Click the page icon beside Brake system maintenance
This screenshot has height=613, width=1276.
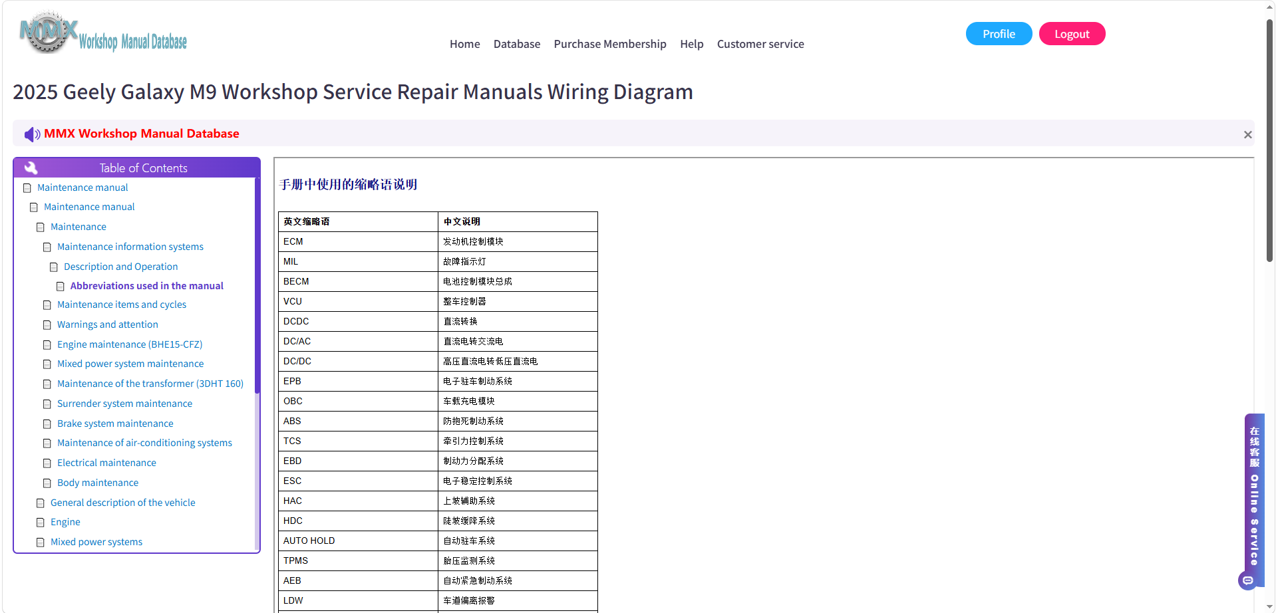47,424
